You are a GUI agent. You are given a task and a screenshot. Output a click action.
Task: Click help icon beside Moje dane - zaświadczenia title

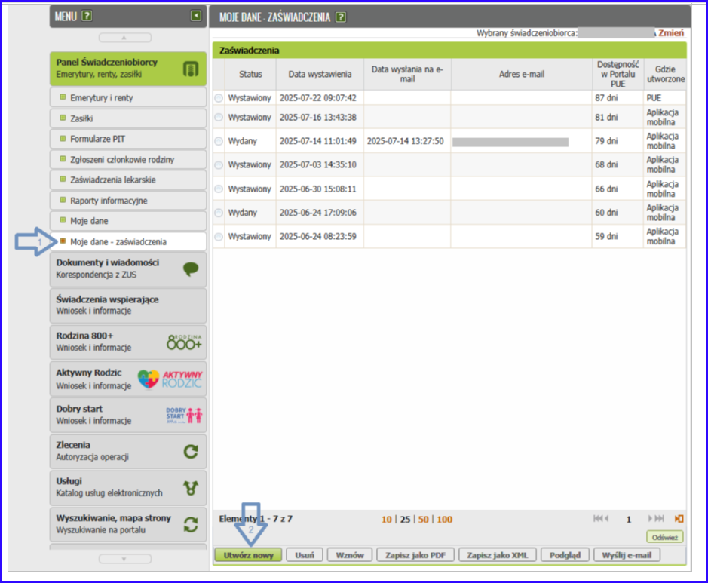point(341,17)
